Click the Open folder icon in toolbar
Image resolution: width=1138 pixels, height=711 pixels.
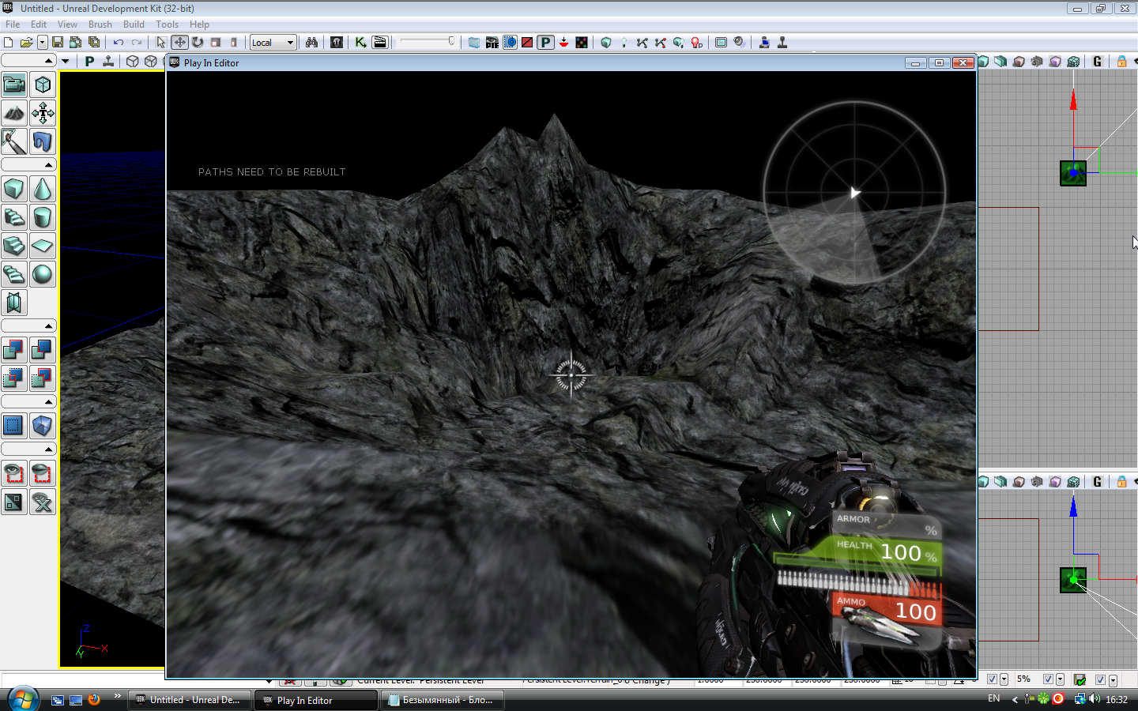point(26,43)
